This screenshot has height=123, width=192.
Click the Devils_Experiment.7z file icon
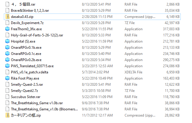(7, 23)
